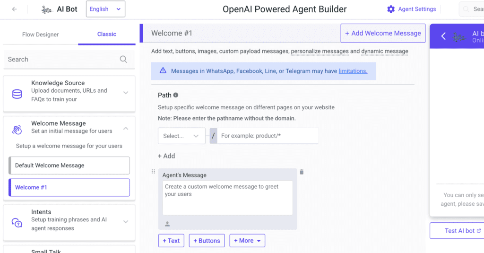This screenshot has width=484, height=253.
Task: Click the OpenAI Powered Agent Builder title
Action: pyautogui.click(x=285, y=9)
